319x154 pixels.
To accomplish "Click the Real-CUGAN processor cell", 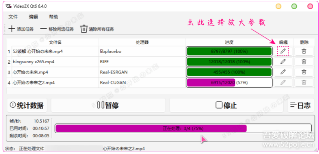I will (x=142, y=83).
